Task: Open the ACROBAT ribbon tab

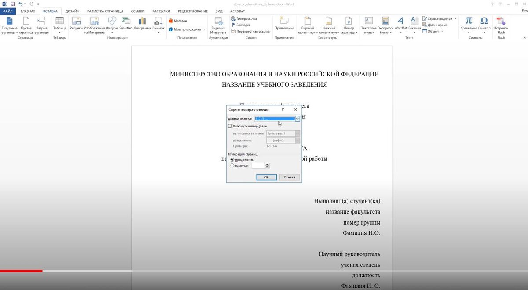Action: click(x=237, y=11)
